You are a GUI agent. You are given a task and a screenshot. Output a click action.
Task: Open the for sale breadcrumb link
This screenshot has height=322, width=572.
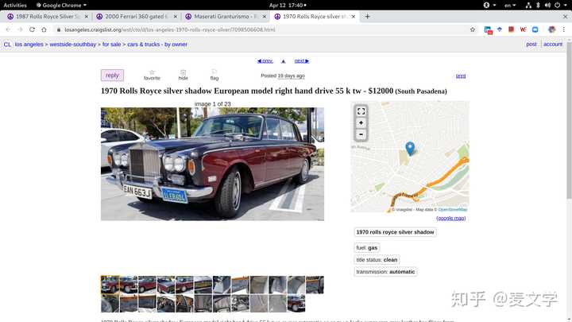coord(111,45)
